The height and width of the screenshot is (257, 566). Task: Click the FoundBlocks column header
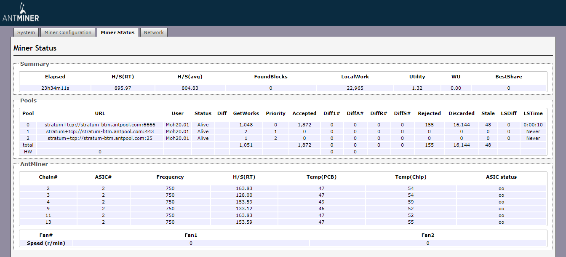point(271,77)
